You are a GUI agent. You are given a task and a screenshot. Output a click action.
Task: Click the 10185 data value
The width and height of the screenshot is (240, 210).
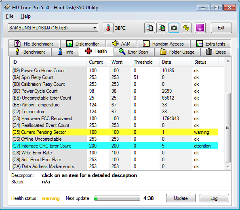(168, 71)
